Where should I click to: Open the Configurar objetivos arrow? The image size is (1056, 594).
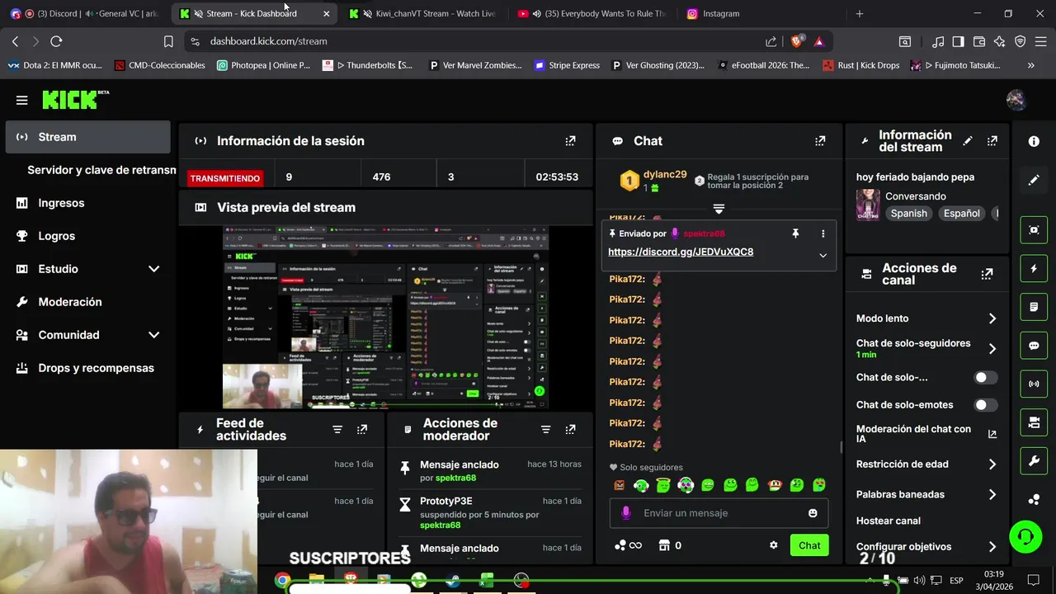pos(992,547)
